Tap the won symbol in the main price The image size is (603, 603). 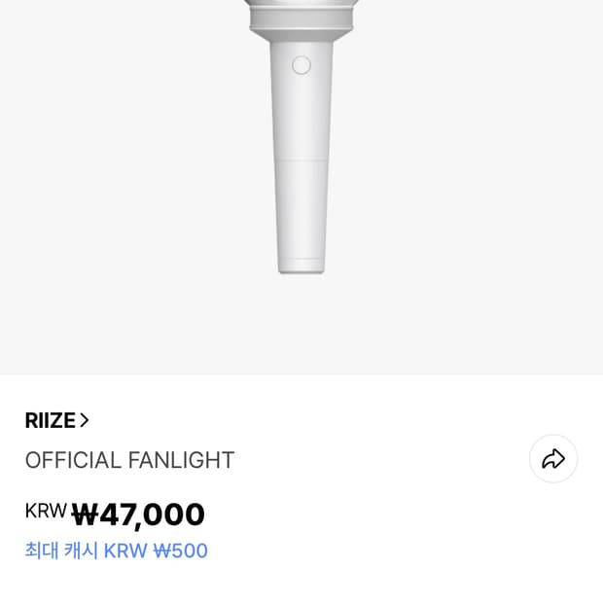pos(86,514)
